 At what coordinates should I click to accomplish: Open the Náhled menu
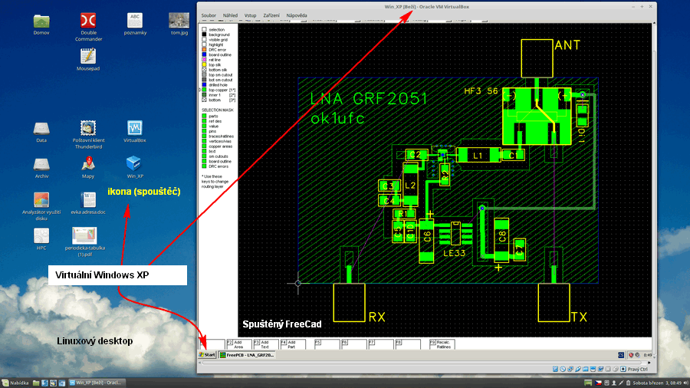(230, 15)
